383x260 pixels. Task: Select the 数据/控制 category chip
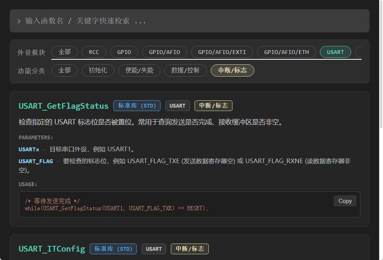(185, 70)
